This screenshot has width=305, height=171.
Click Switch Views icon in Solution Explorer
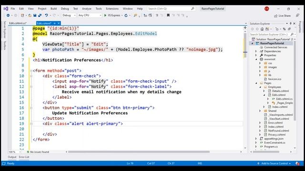point(267,29)
